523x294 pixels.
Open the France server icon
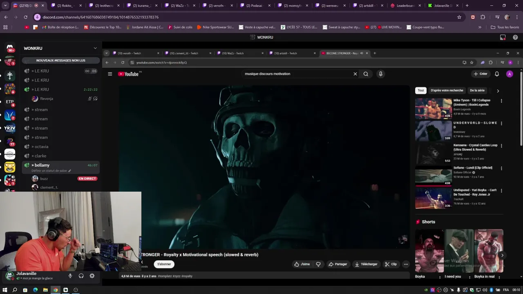[10, 154]
